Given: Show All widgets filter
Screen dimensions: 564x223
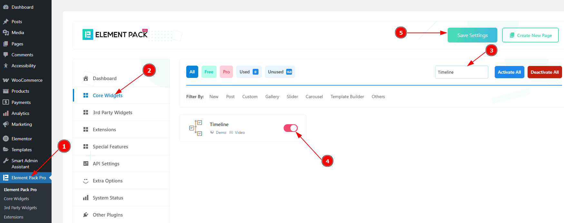Looking at the screenshot, I should pyautogui.click(x=192, y=72).
